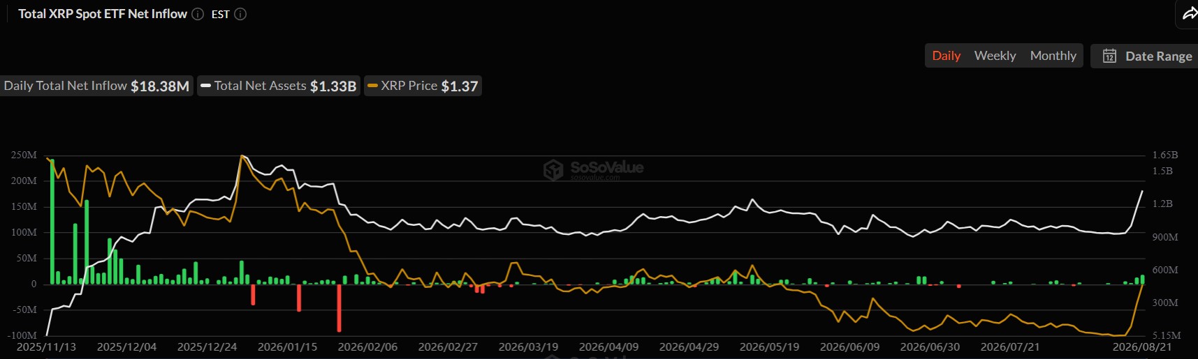
Task: Open info icon beside Net Inflow title
Action: (198, 14)
